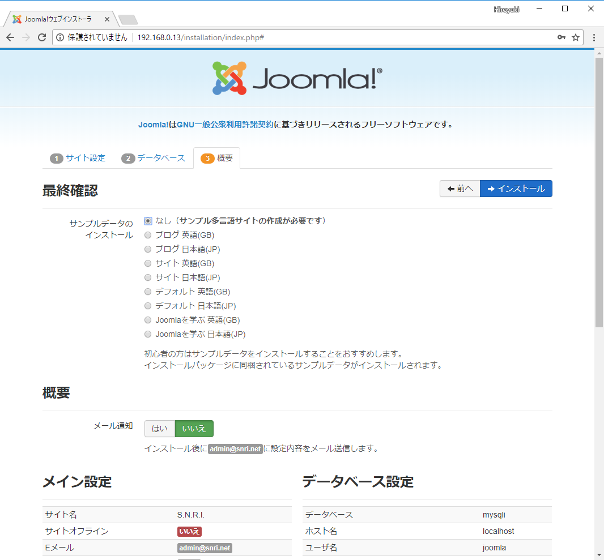Click the page vertical scrollbar thumb
Screen dimensions: 604x560
[599, 193]
